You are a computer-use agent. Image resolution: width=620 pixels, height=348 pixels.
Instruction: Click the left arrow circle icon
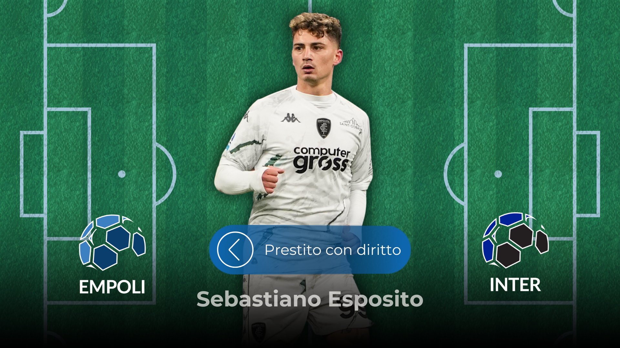(235, 250)
